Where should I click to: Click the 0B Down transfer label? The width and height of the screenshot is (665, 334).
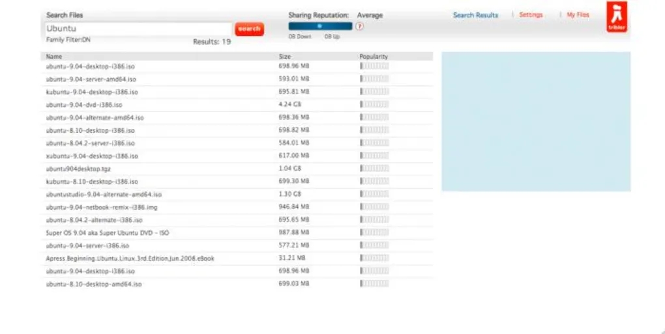click(300, 37)
